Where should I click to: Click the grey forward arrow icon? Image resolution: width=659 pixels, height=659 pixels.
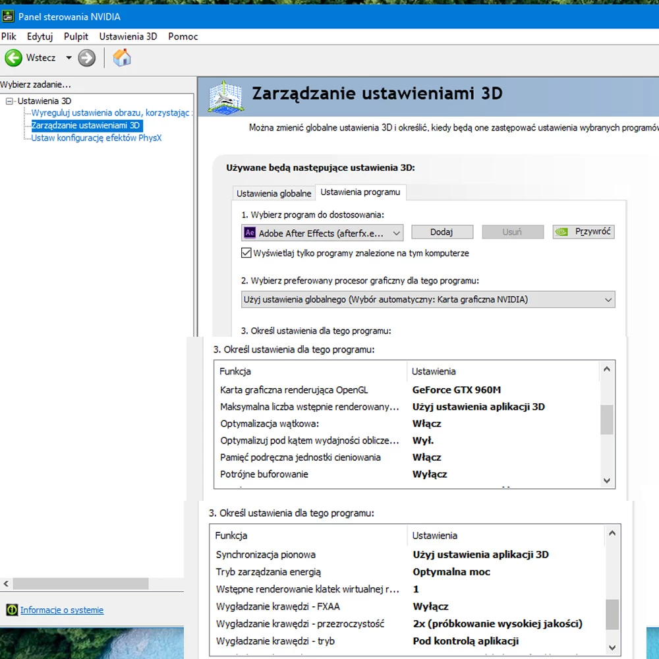(86, 58)
